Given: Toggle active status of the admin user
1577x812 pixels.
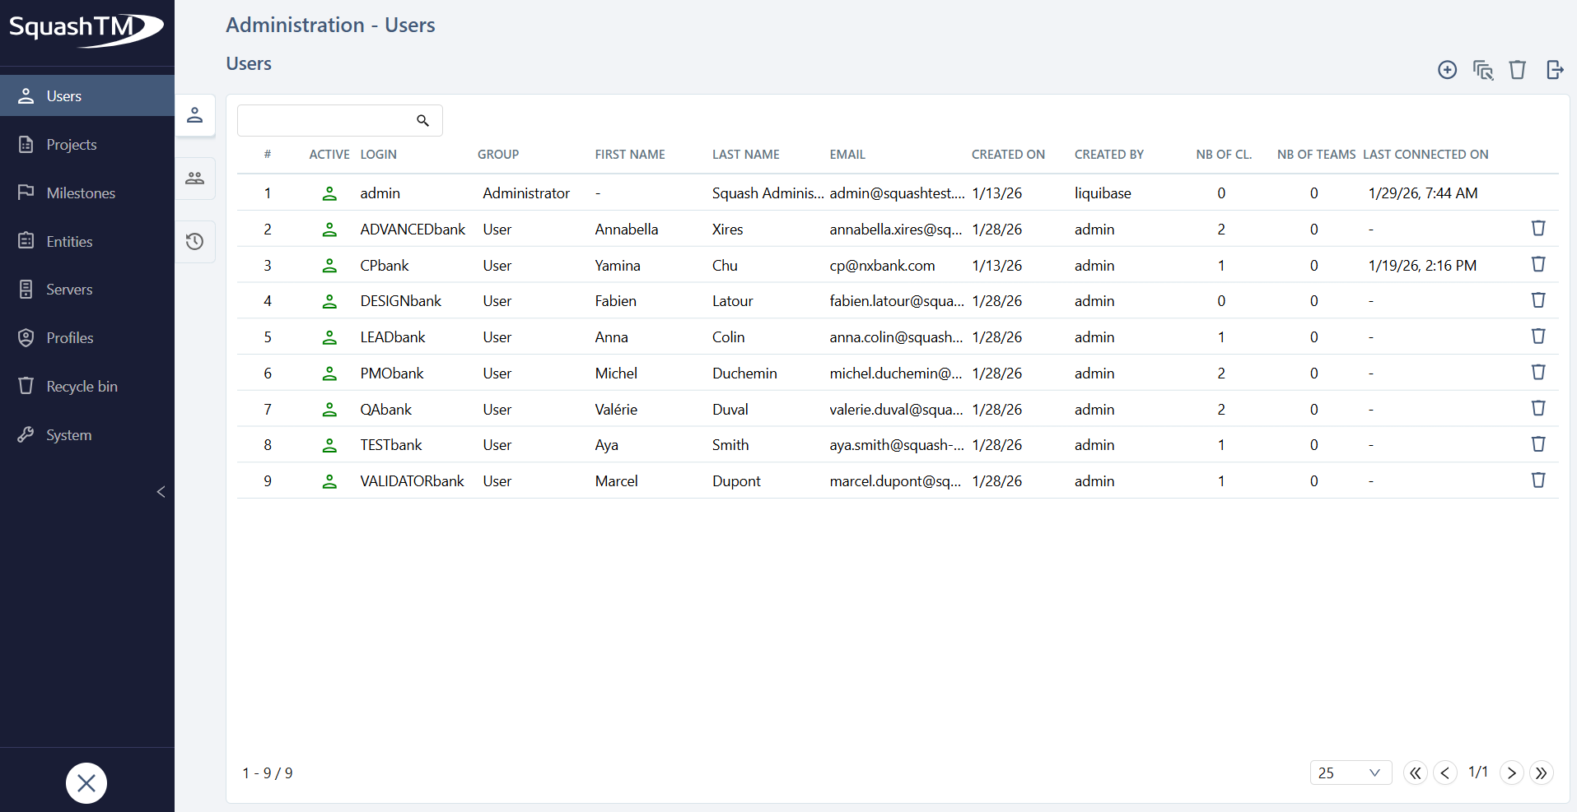Looking at the screenshot, I should click(x=330, y=194).
